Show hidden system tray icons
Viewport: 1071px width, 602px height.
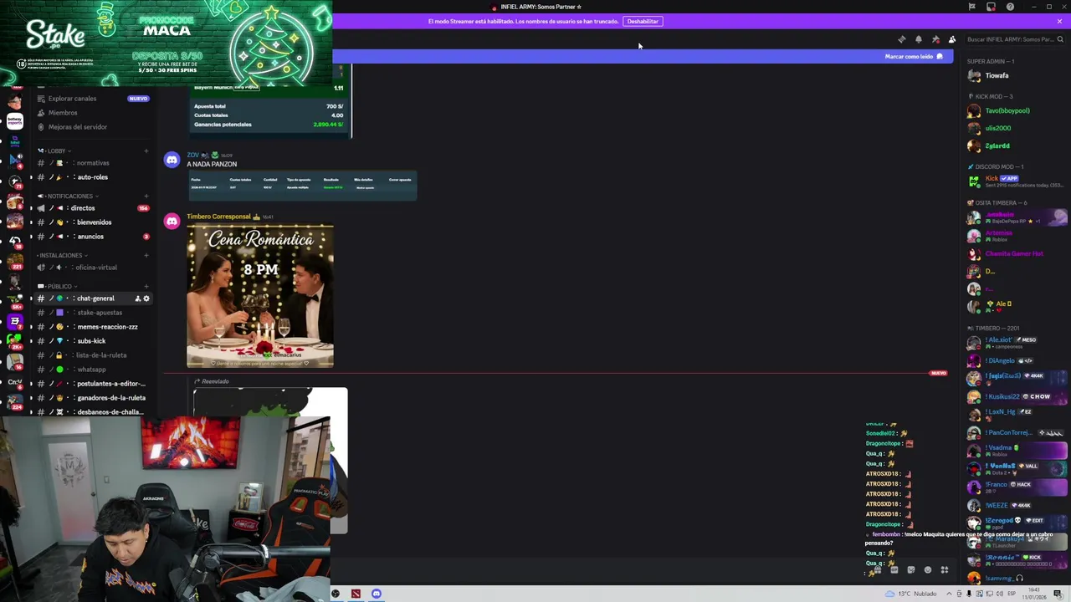[950, 594]
